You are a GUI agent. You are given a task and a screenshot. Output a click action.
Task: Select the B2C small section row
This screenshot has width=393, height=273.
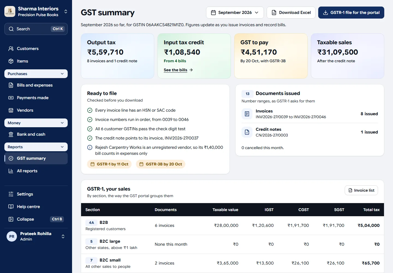(x=233, y=263)
